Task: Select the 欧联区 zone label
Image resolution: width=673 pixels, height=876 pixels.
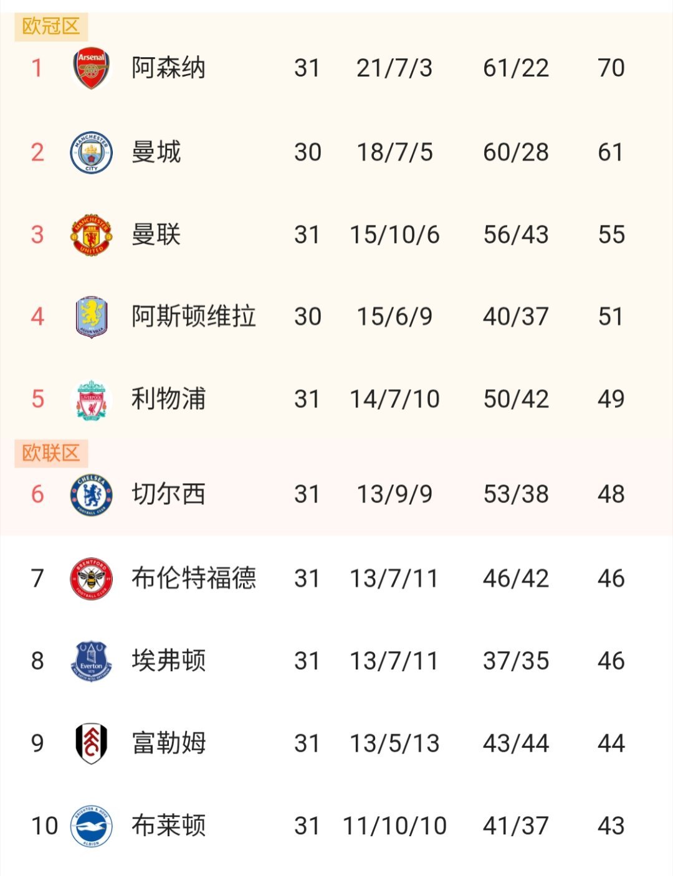Action: pos(51,453)
